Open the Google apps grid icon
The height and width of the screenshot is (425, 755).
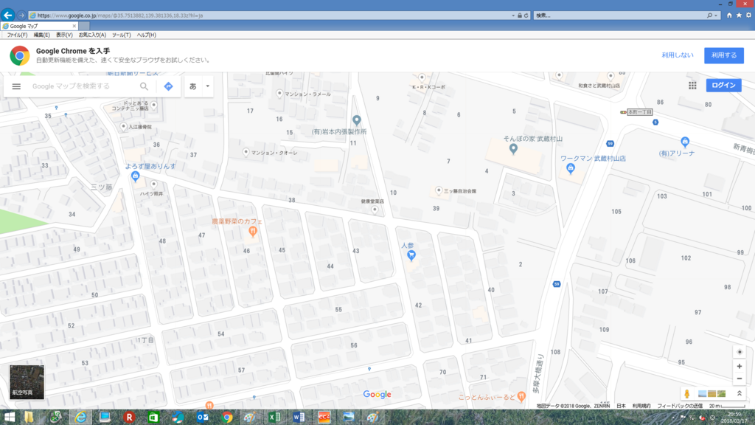click(692, 86)
